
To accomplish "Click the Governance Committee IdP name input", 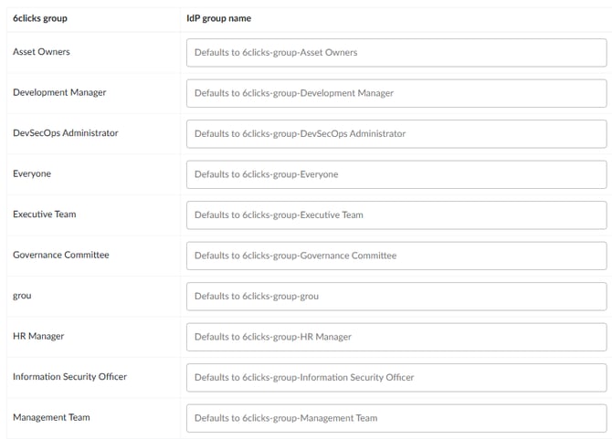I will point(396,256).
